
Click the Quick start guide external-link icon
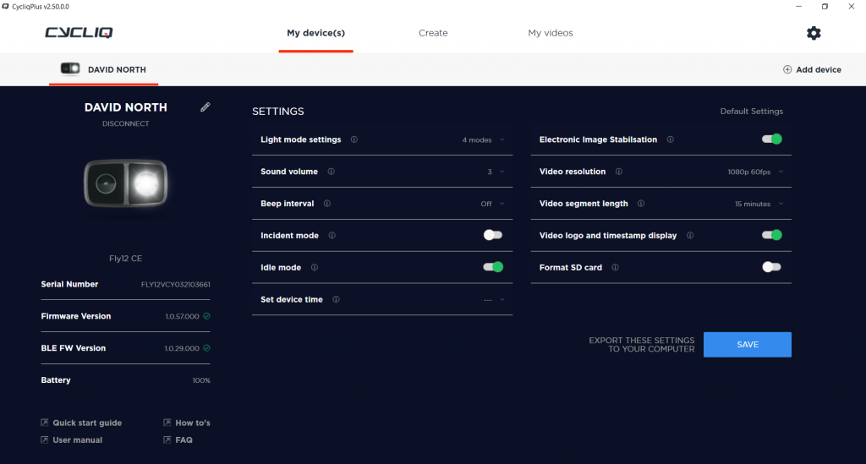[44, 423]
